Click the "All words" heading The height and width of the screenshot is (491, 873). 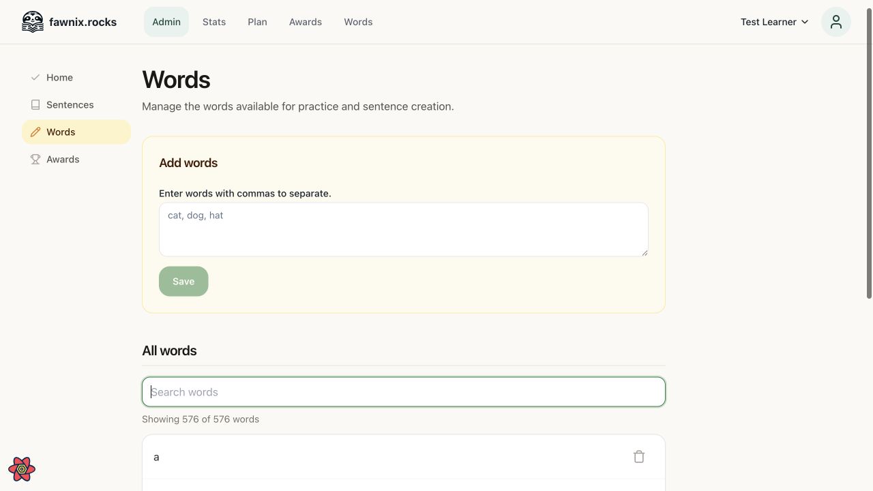click(x=169, y=351)
